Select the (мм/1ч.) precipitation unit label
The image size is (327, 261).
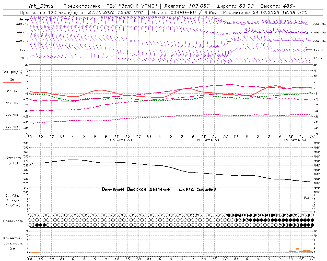click(13, 205)
